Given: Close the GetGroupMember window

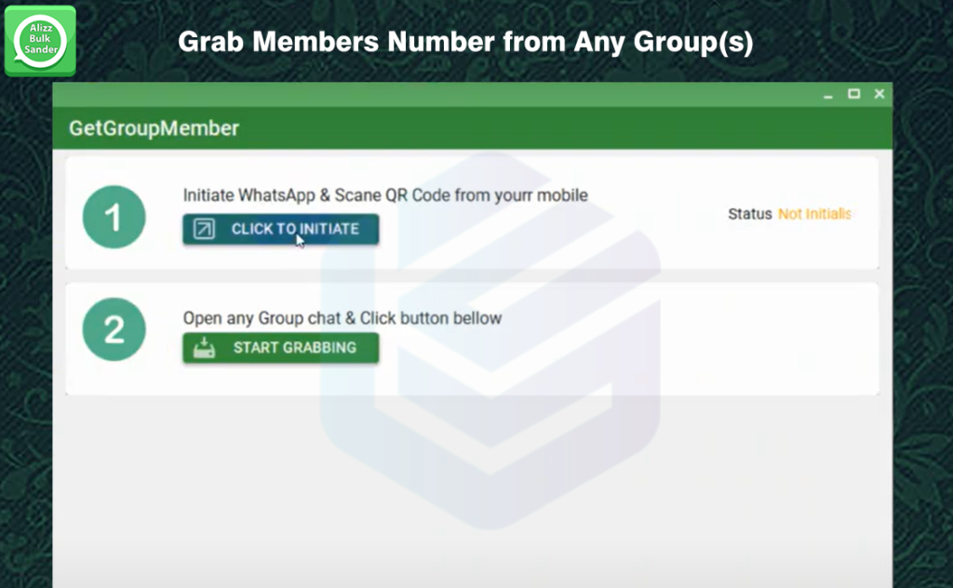Looking at the screenshot, I should click(879, 94).
